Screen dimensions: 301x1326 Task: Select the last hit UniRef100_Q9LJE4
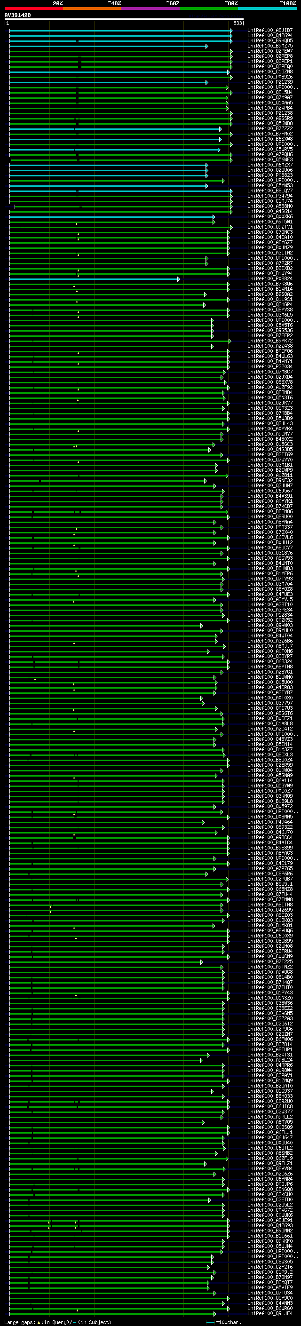270,1313
